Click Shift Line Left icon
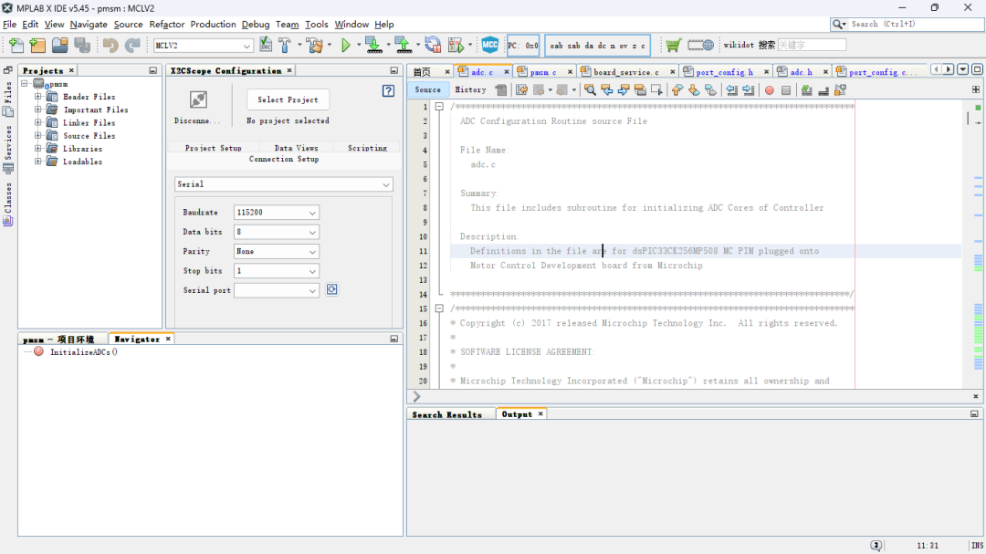Image resolution: width=986 pixels, height=554 pixels. tap(732, 90)
